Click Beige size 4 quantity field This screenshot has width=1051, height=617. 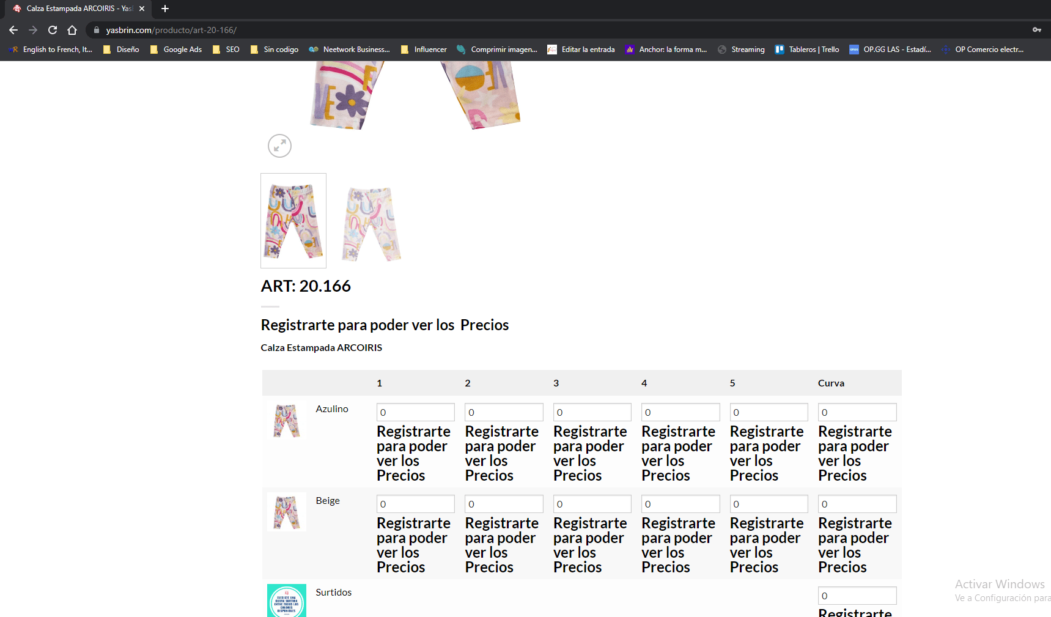[680, 504]
